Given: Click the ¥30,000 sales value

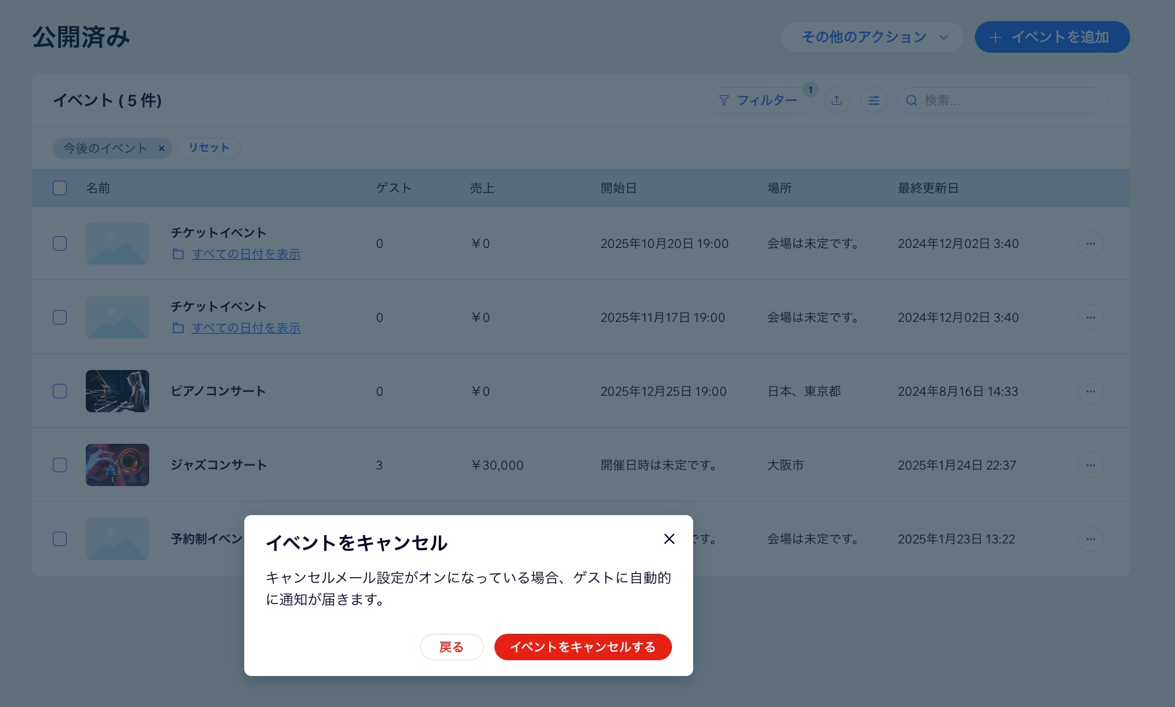Looking at the screenshot, I should point(497,465).
